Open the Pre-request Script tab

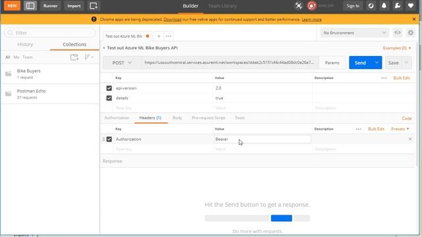pyautogui.click(x=208, y=118)
